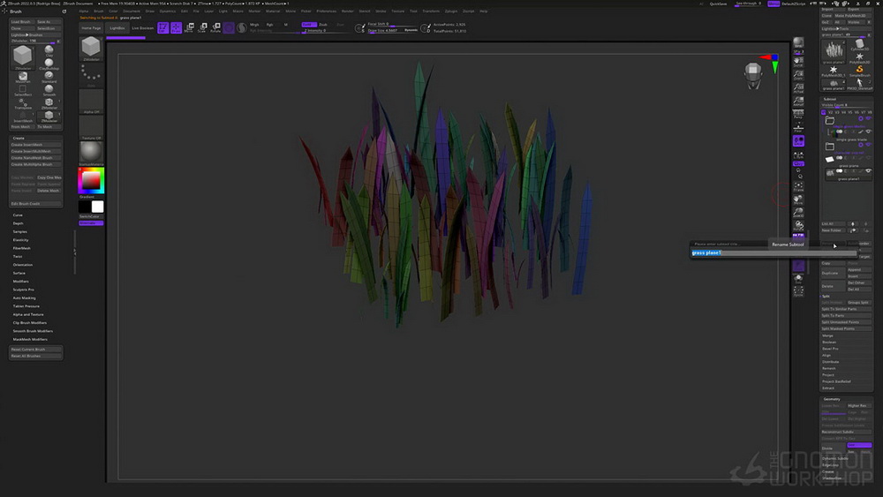
Task: Click Load Brush button
Action: coord(22,22)
